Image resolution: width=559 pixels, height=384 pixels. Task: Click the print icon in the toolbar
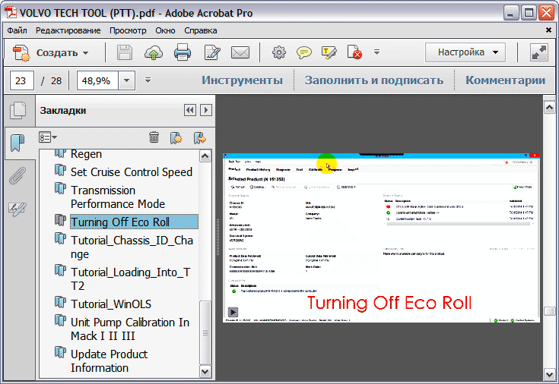(x=183, y=53)
